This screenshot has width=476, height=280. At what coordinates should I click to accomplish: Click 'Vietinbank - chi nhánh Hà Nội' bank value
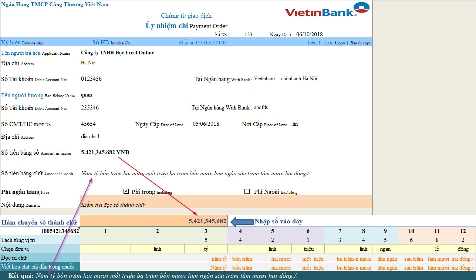(x=286, y=79)
